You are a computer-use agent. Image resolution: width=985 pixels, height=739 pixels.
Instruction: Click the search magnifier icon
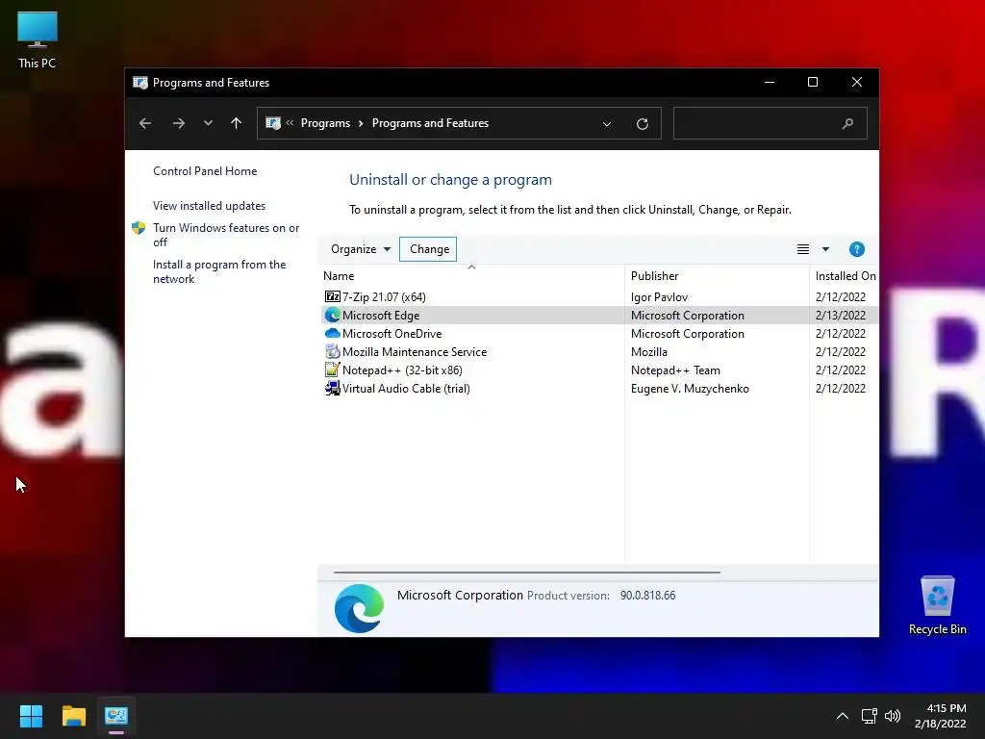tap(847, 123)
